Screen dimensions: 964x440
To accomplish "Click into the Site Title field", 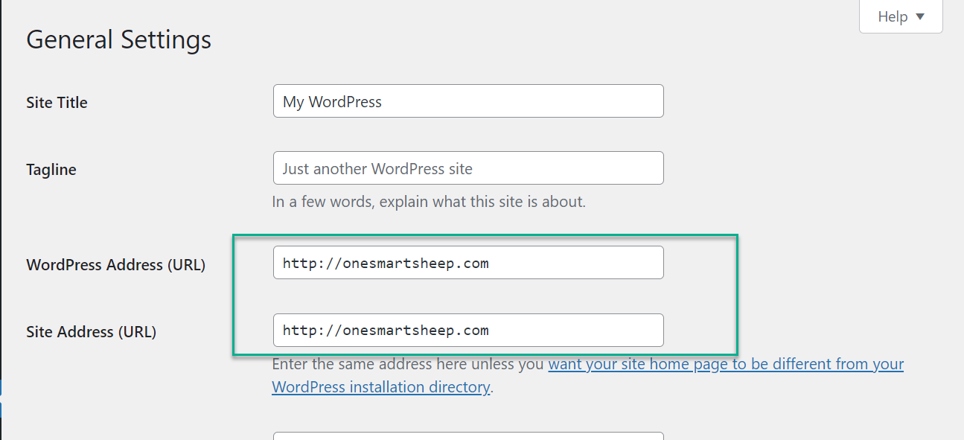I will pos(468,101).
